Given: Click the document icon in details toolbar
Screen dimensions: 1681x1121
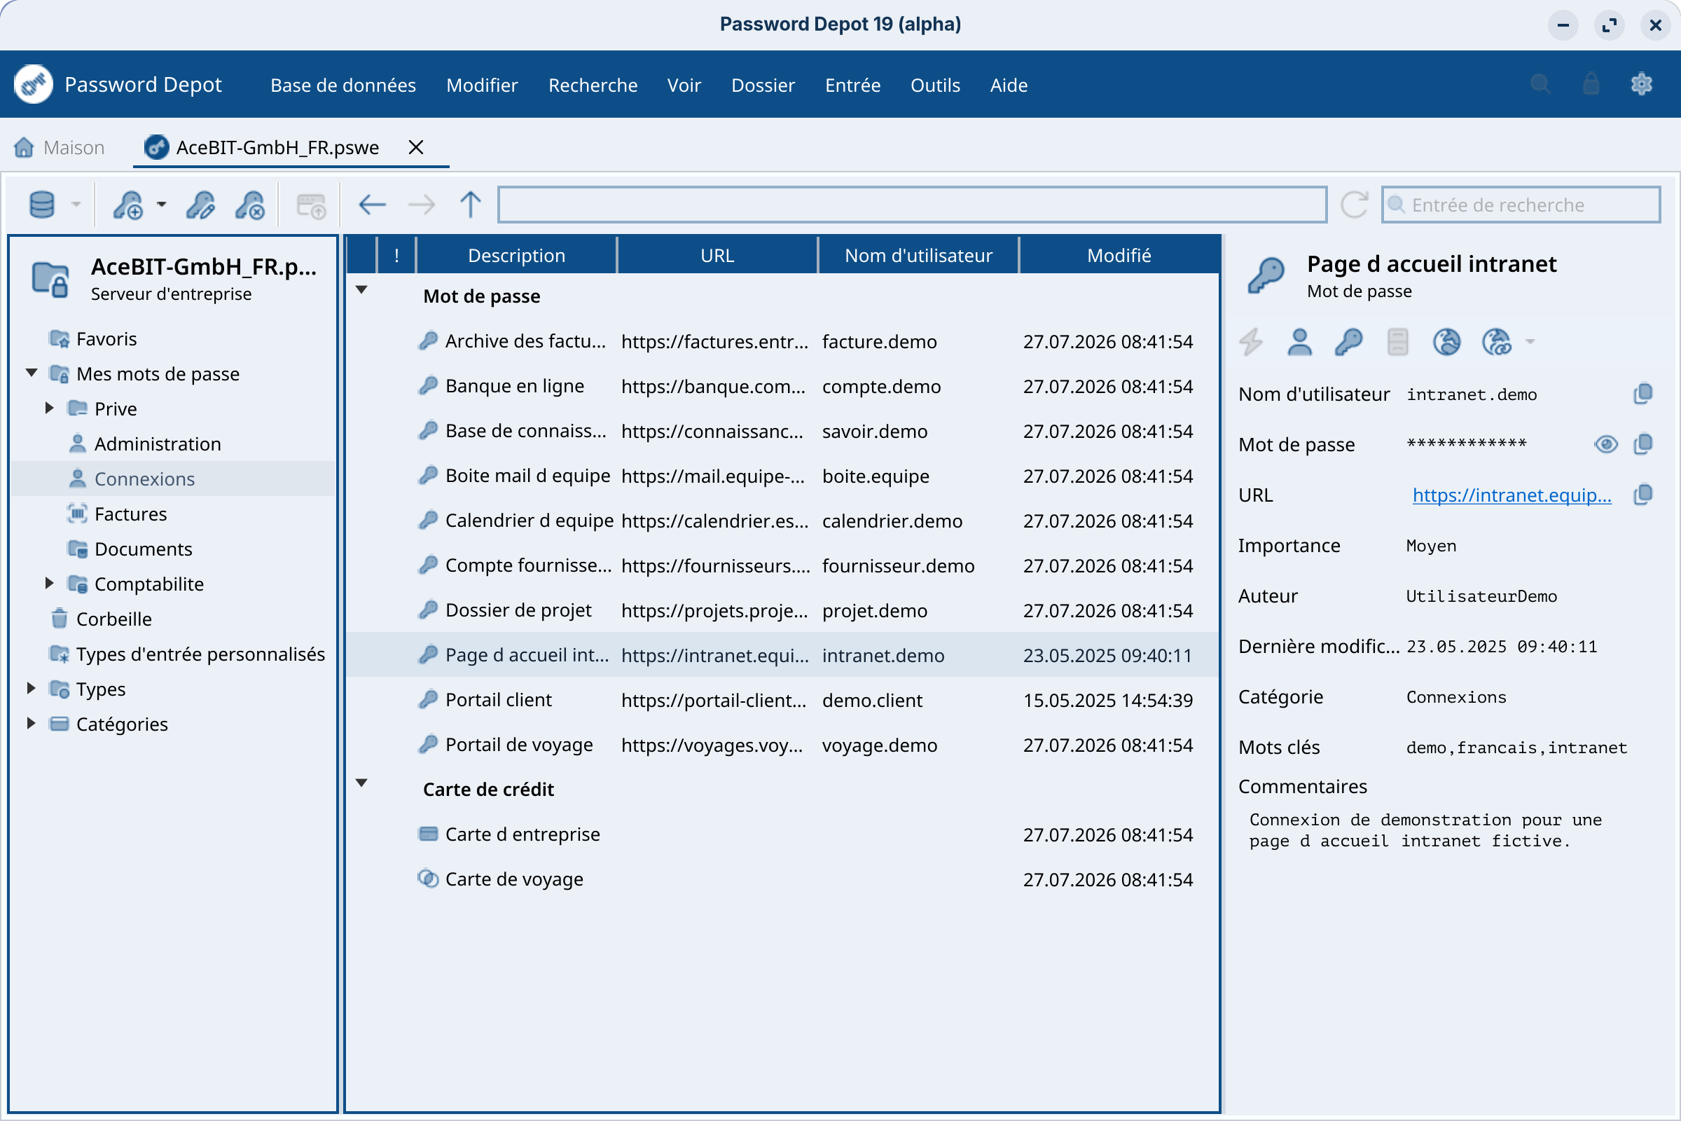Looking at the screenshot, I should tap(1398, 342).
